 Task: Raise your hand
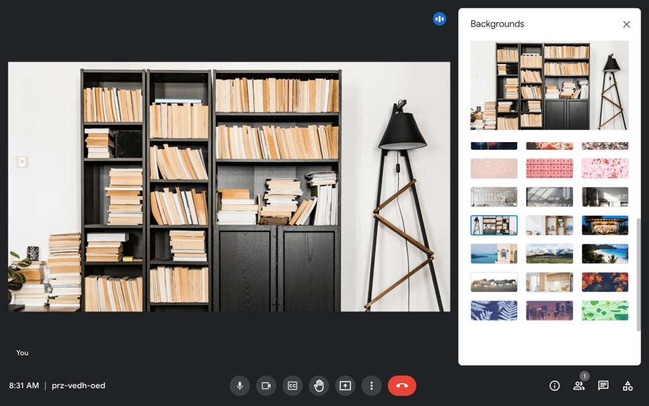click(319, 386)
